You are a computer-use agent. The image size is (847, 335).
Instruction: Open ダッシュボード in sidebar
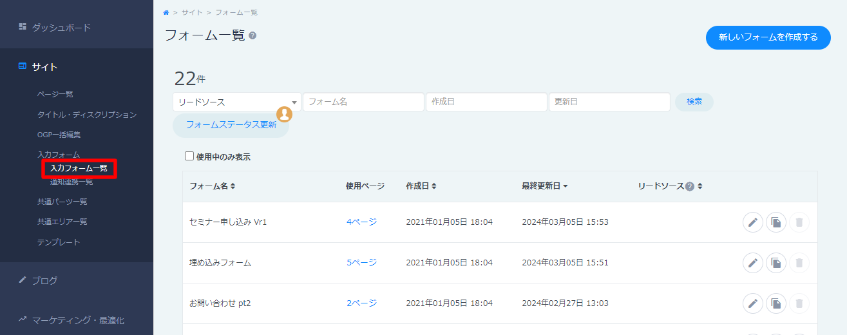(x=61, y=27)
